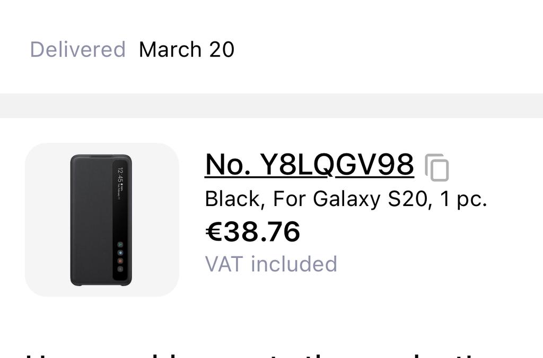The image size is (543, 358).
Task: Tap the Delivered status label
Action: click(x=78, y=49)
